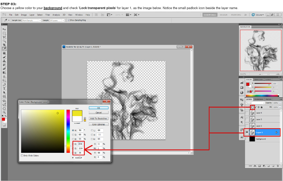Select the Hand tool
Screen dimensions: 283x181
click(x=4, y=108)
